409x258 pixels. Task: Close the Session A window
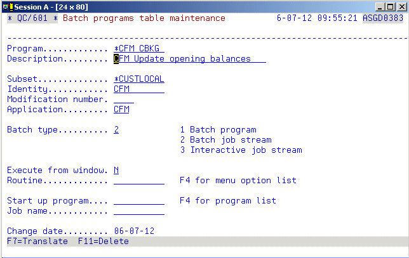401,6
